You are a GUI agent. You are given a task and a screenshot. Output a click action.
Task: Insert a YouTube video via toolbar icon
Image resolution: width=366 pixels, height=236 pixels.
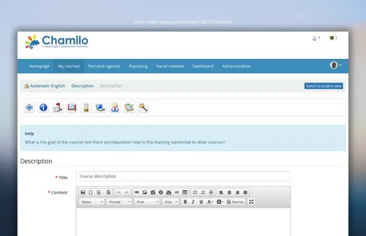pyautogui.click(x=169, y=192)
